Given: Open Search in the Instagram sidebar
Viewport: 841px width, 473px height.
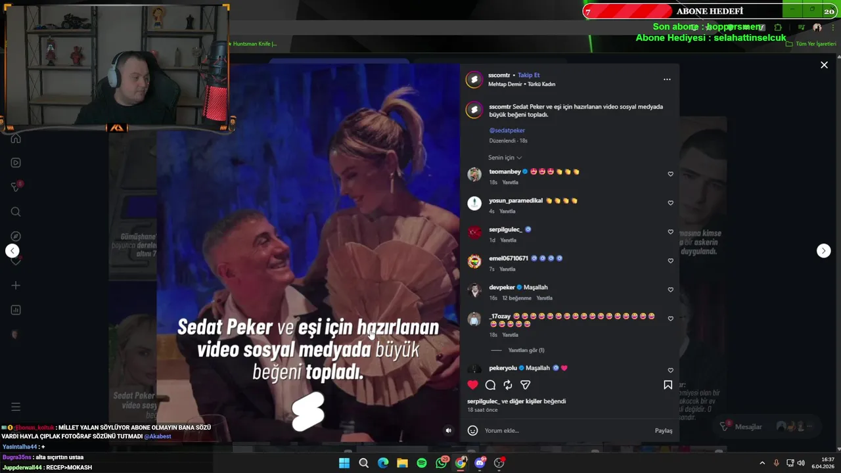Looking at the screenshot, I should (x=16, y=212).
